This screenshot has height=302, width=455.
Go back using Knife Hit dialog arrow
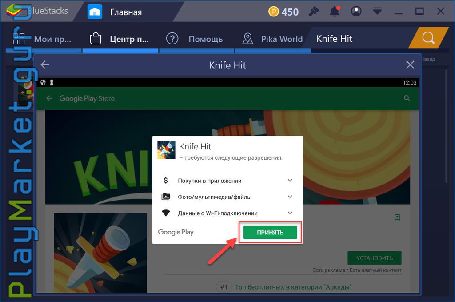45,65
